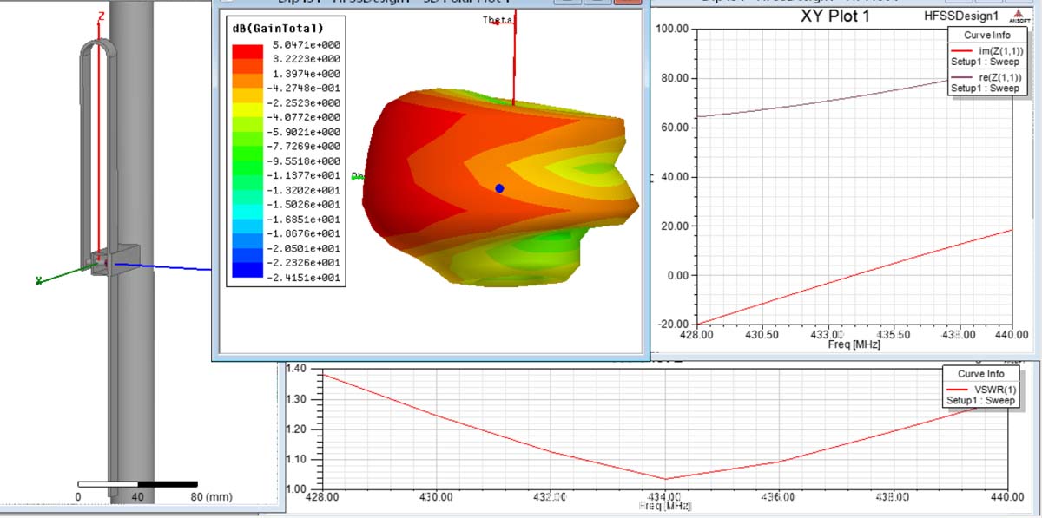Viewport: 1042px width, 518px height.
Task: Click the XY Plot 1 title
Action: (834, 16)
